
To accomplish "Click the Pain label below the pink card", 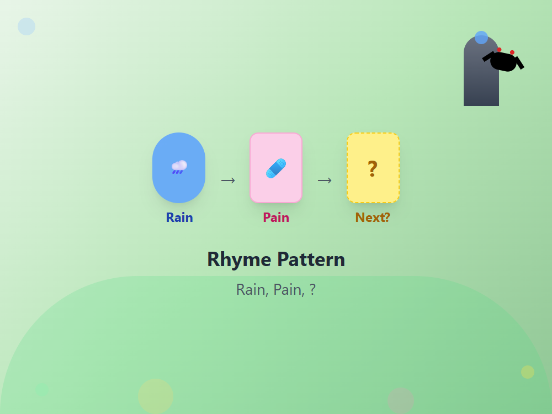I will 276,217.
